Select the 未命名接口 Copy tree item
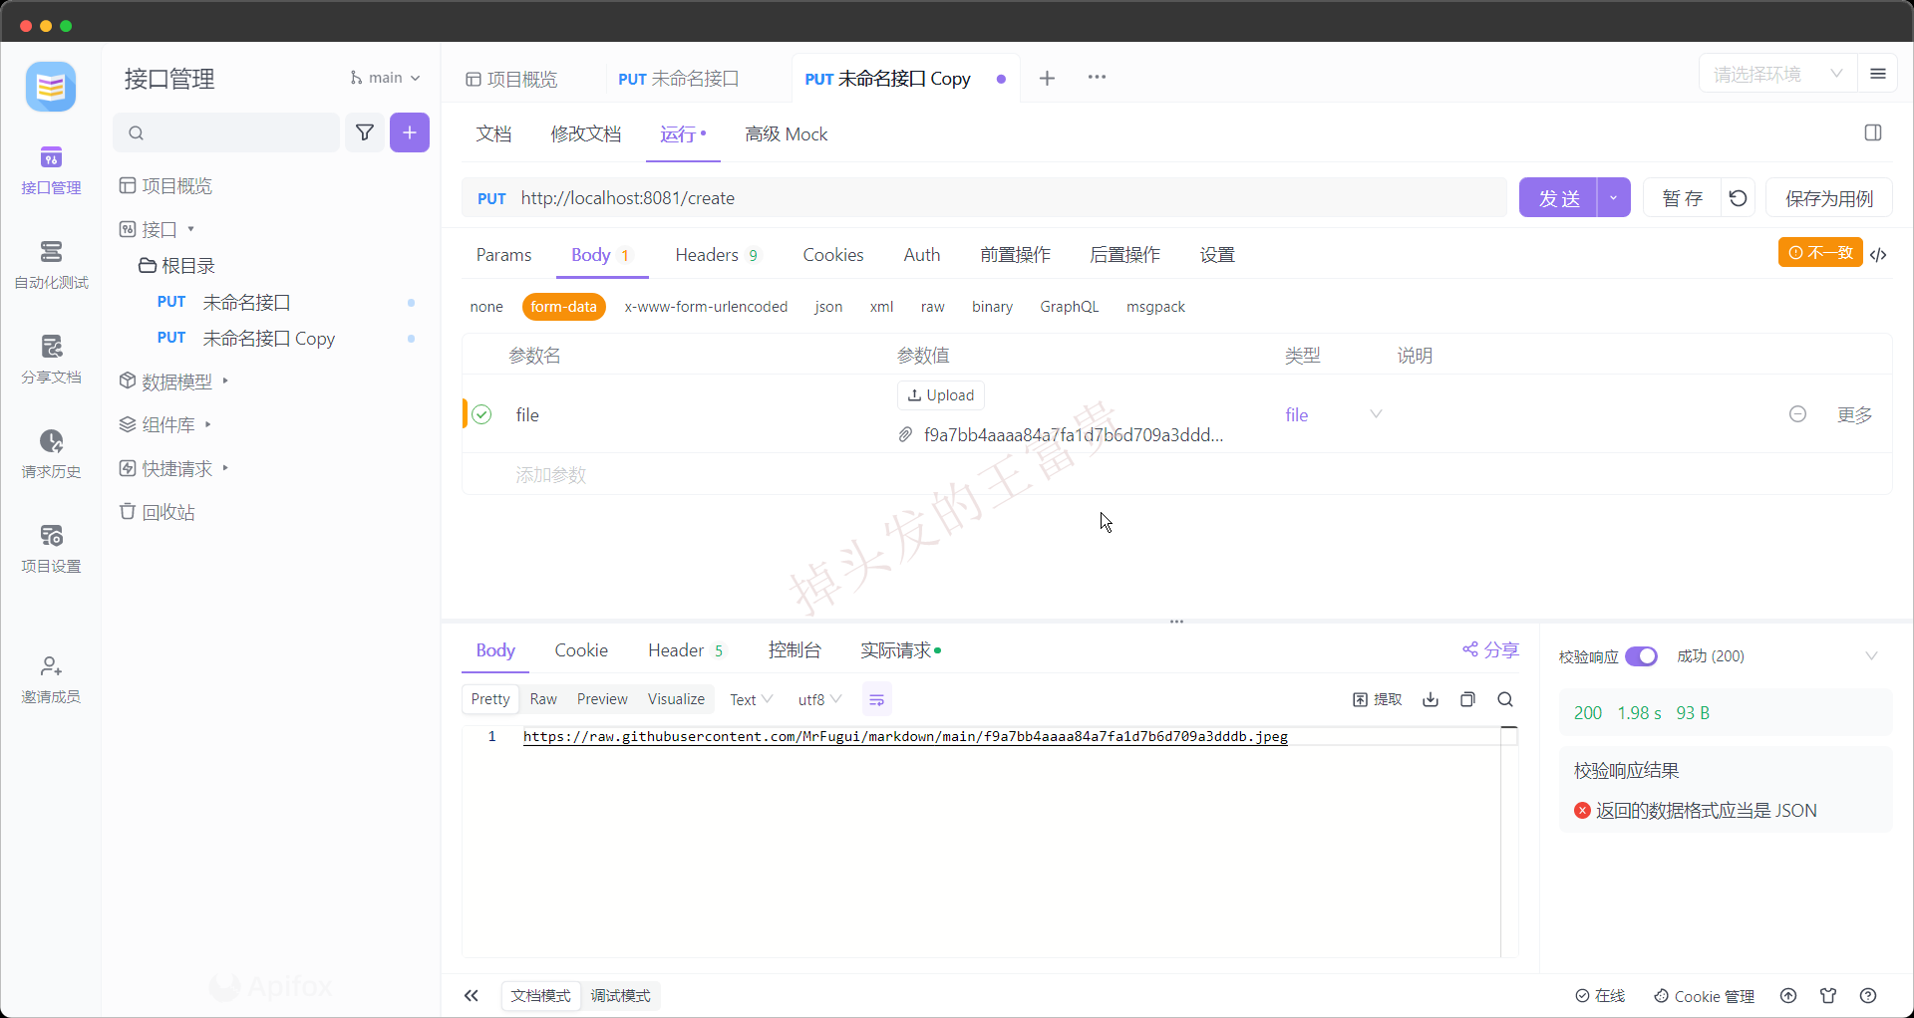Viewport: 1914px width, 1018px height. coord(269,339)
